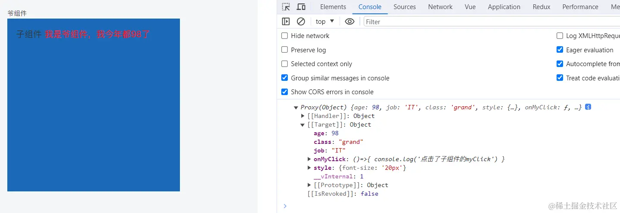
Task: Switch to the Vue tab
Action: [470, 7]
